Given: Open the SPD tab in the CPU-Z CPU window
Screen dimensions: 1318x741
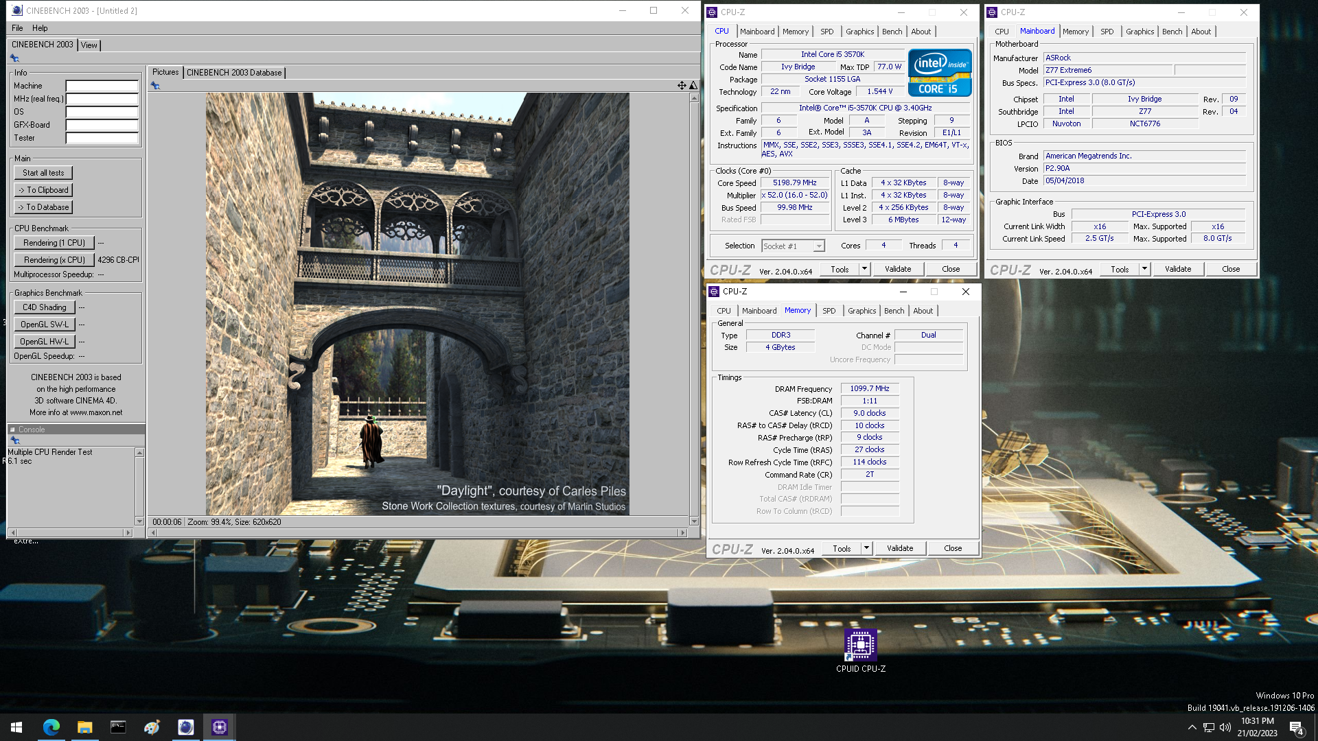Looking at the screenshot, I should (x=827, y=32).
